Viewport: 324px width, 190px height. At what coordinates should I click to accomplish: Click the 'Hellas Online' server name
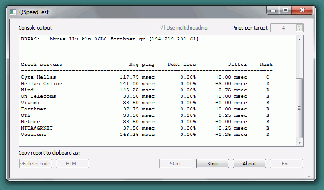(41, 84)
